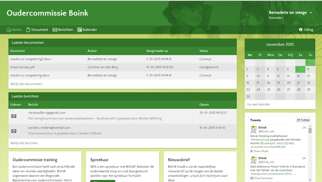Click unread envelope icon for nienkewillering message
The height and width of the screenshot is (182, 322).
click(14, 116)
